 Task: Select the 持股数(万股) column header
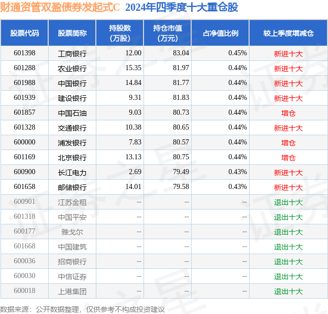[120, 33]
